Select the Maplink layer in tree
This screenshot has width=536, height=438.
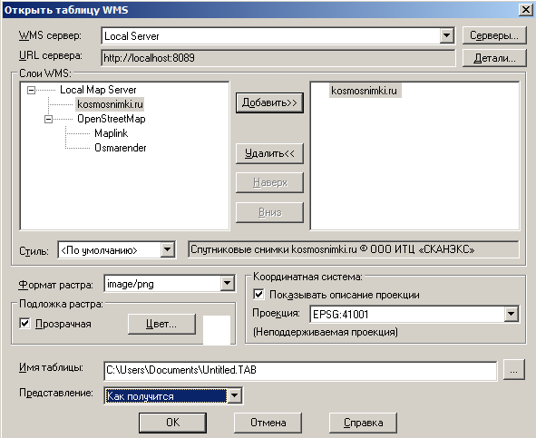tap(111, 133)
